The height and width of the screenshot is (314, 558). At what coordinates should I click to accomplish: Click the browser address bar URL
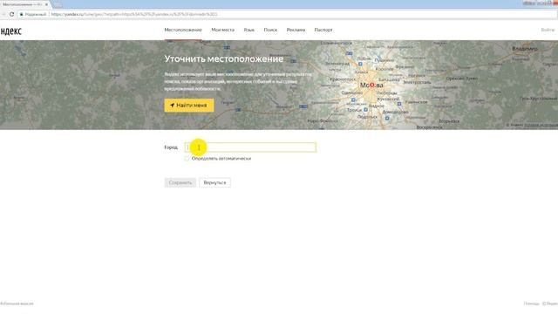point(133,14)
